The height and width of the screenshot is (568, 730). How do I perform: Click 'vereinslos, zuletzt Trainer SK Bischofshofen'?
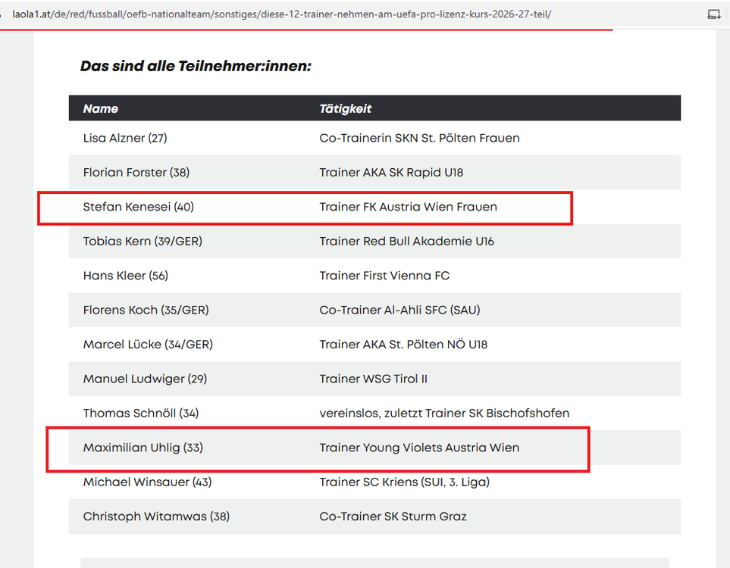pyautogui.click(x=445, y=414)
